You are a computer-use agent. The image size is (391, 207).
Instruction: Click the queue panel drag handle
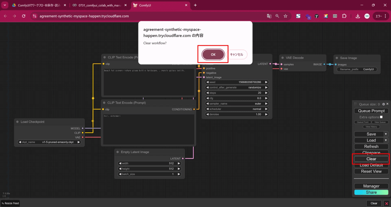tap(356, 104)
